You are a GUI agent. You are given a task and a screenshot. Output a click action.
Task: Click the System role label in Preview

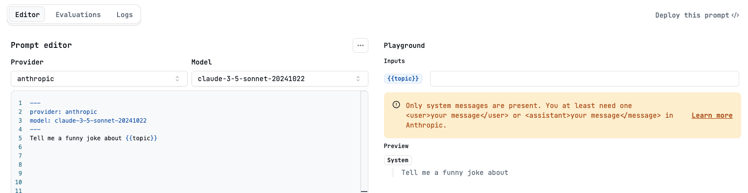pos(398,160)
